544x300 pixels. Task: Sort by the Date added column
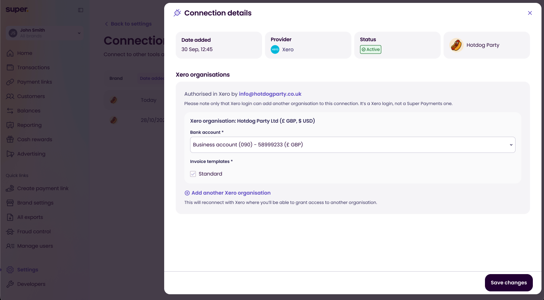(x=152, y=78)
